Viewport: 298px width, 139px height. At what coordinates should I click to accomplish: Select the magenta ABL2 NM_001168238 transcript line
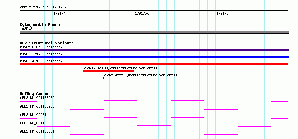tap(154, 126)
